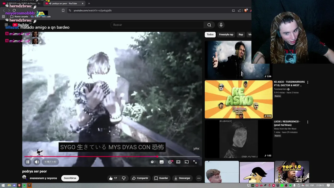Image resolution: width=334 pixels, height=188 pixels.
Task: Click Guardar to save the video
Action: (161, 178)
